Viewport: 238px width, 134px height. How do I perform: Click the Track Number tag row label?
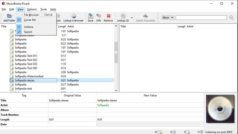(x=10, y=115)
